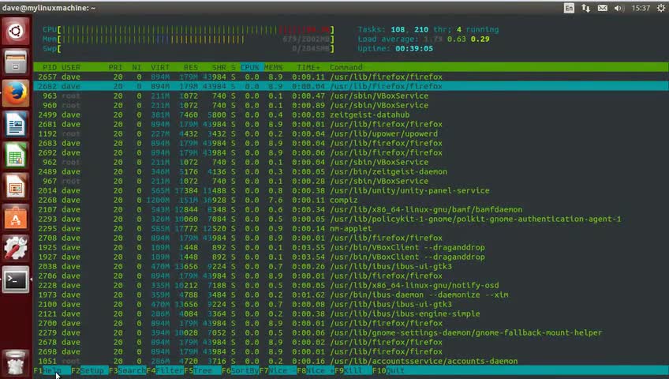Viewport: 669px width, 379px height.
Task: Show the clock calendar at 15:37
Action: (x=641, y=8)
